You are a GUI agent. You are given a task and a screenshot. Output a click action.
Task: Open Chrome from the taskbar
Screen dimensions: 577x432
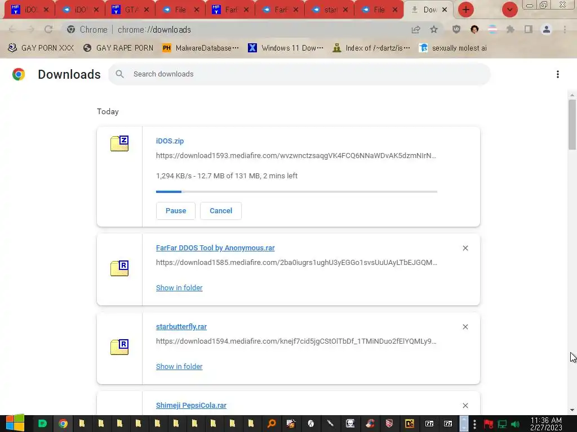[x=63, y=424]
